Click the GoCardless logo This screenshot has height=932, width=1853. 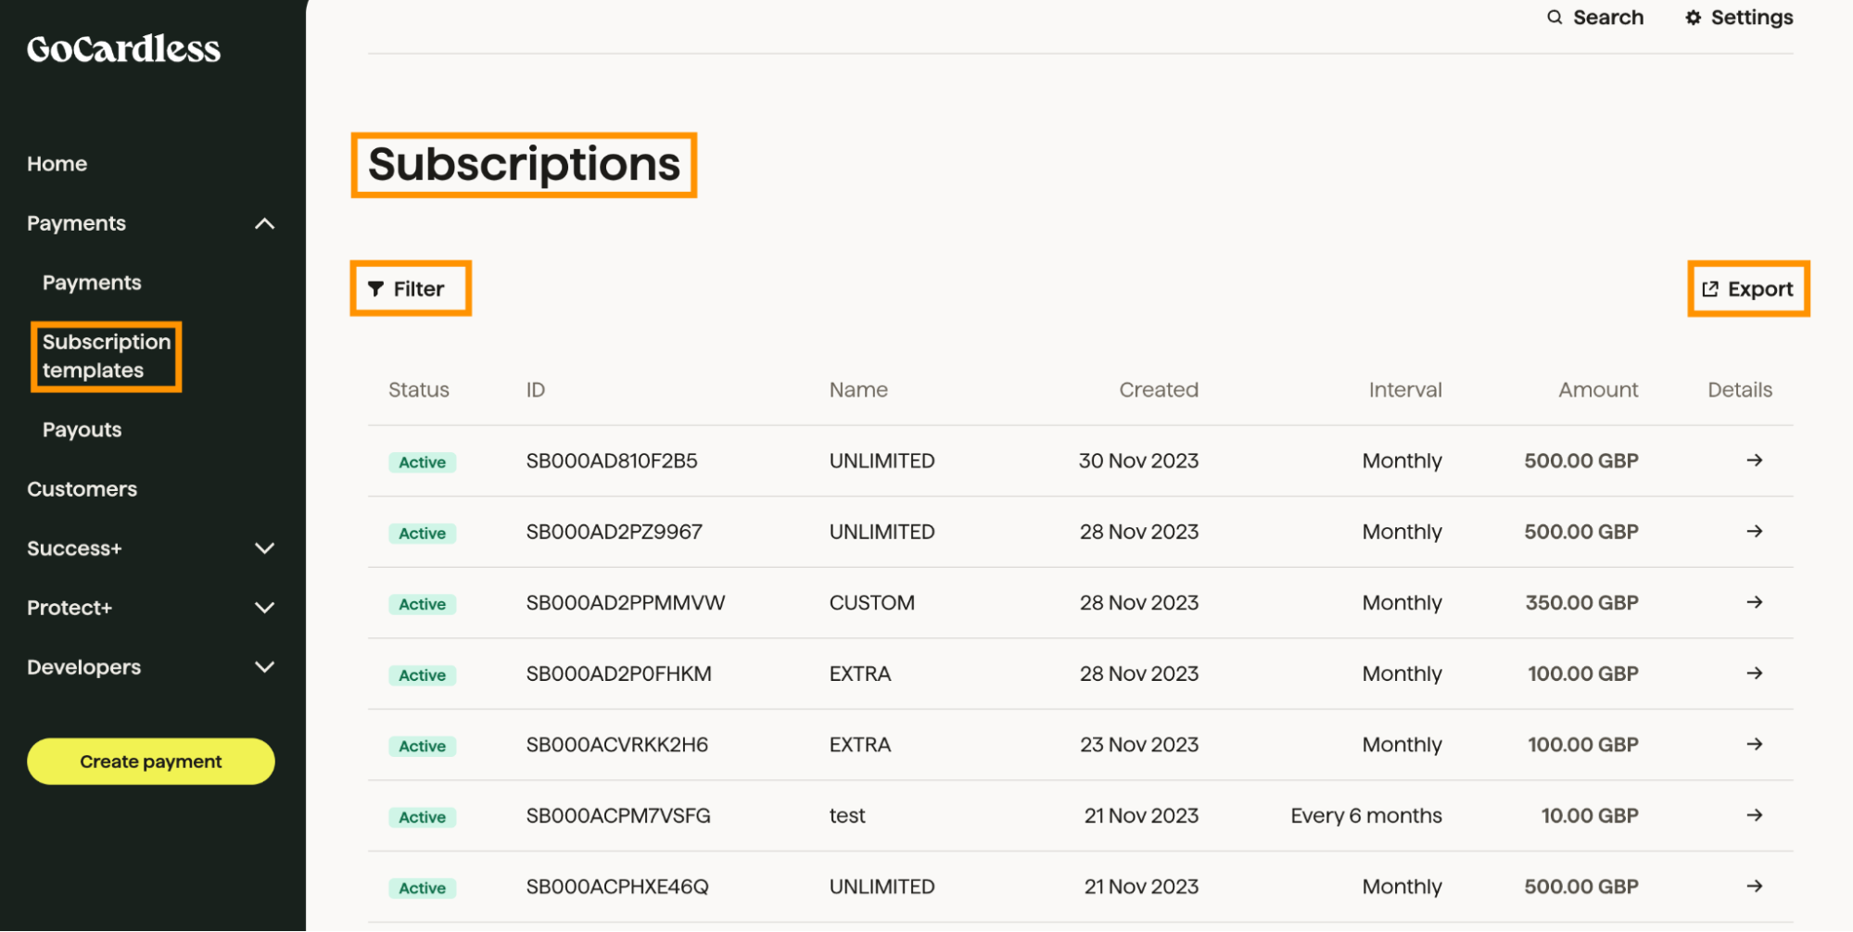123,48
